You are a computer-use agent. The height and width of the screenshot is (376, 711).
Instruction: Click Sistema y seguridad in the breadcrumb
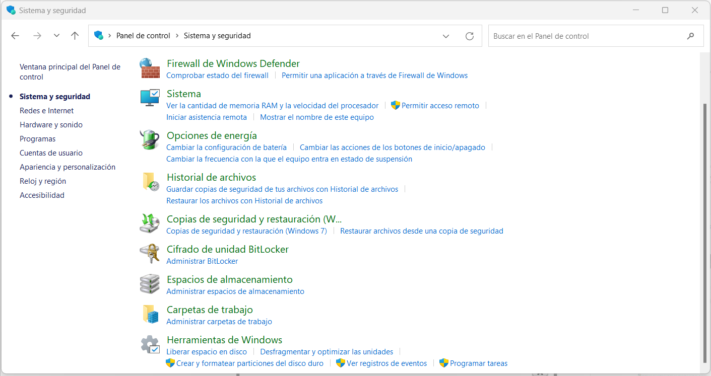(217, 36)
